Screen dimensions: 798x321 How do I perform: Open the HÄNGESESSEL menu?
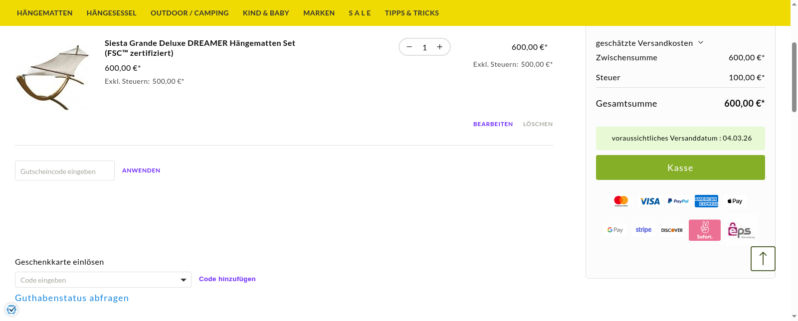coord(112,13)
